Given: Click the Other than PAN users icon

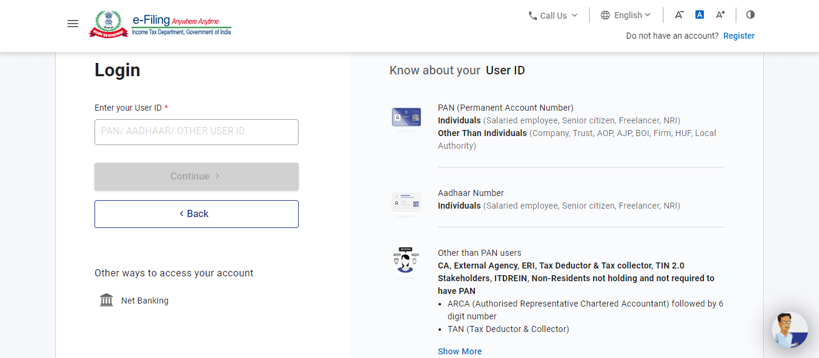Looking at the screenshot, I should [406, 261].
